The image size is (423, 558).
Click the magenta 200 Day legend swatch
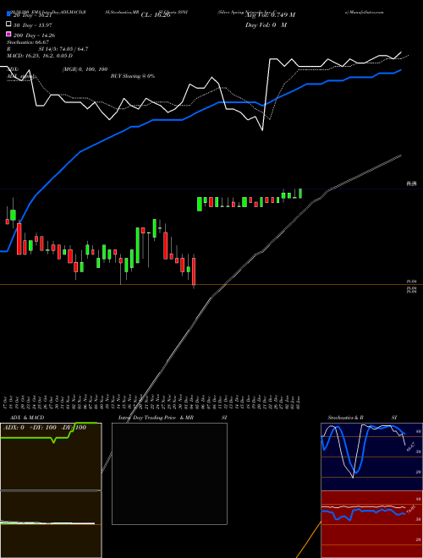coord(9,34)
